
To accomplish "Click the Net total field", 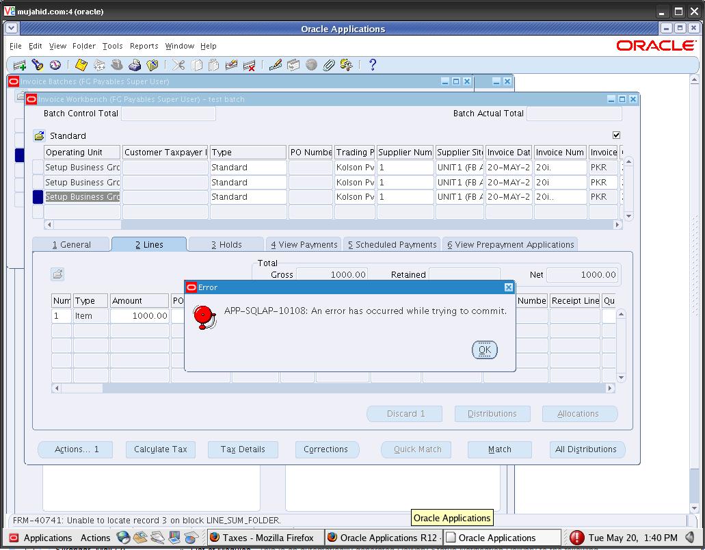I will (582, 275).
